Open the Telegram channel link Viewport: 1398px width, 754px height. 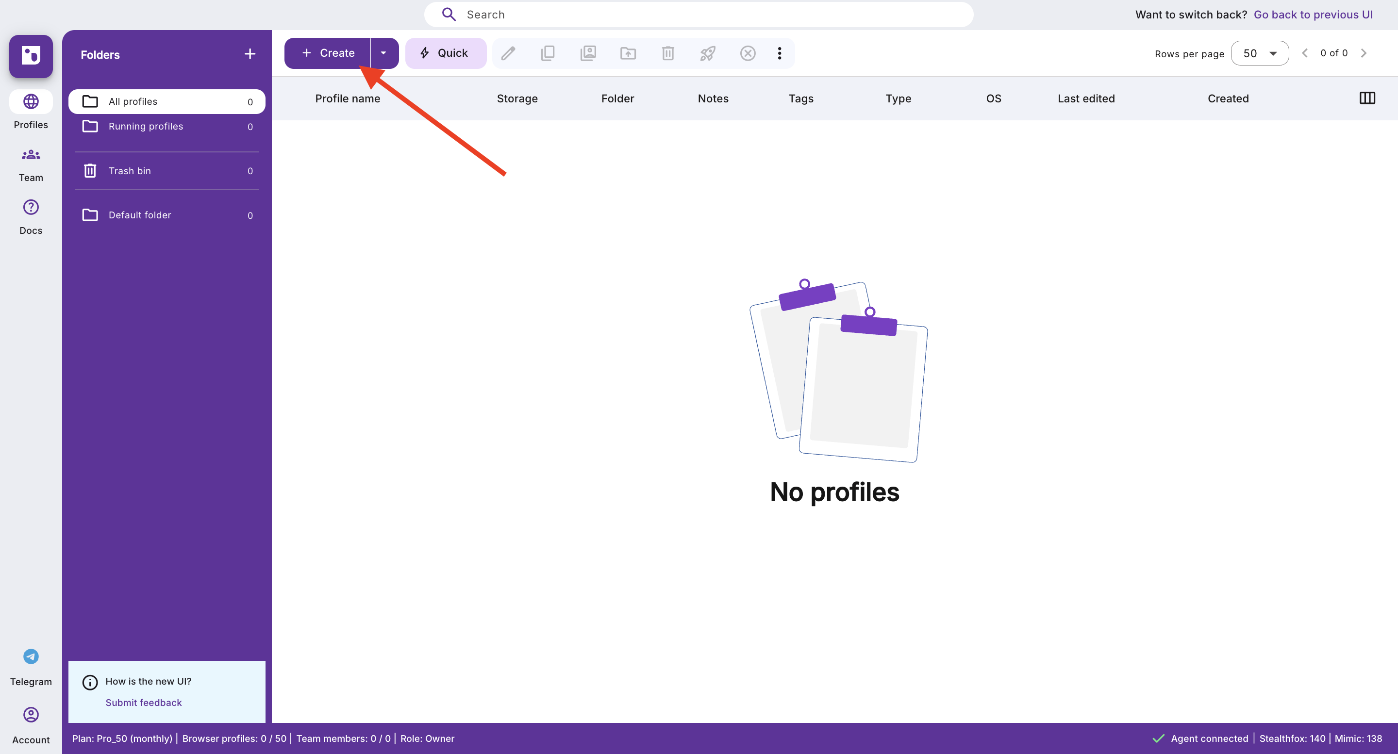pyautogui.click(x=31, y=667)
